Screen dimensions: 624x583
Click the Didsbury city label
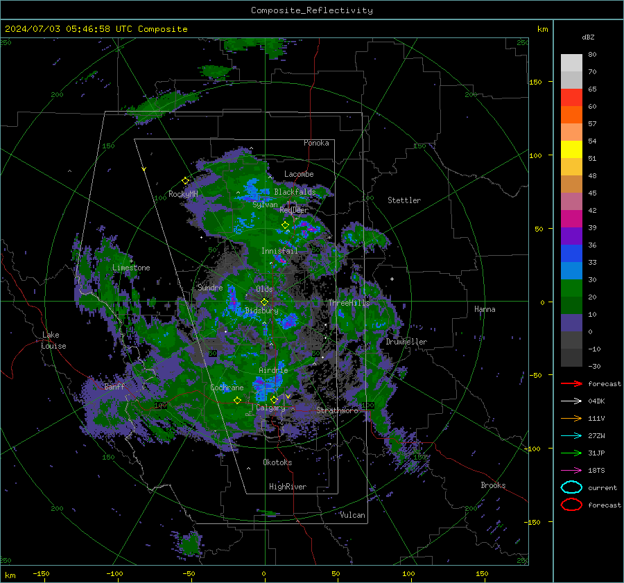click(x=261, y=311)
